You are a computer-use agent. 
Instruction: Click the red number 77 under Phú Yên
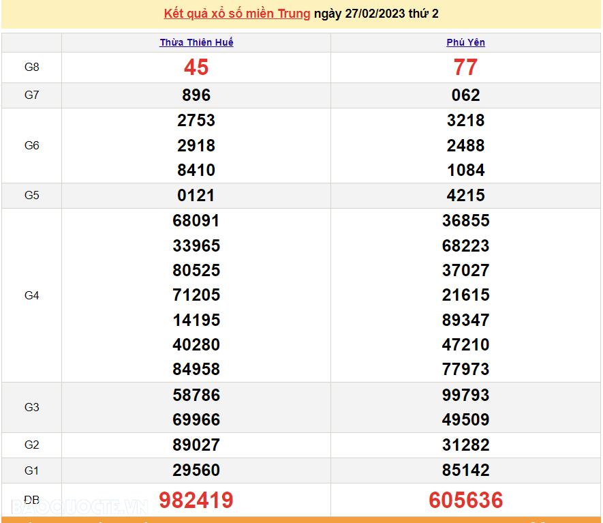pyautogui.click(x=465, y=68)
